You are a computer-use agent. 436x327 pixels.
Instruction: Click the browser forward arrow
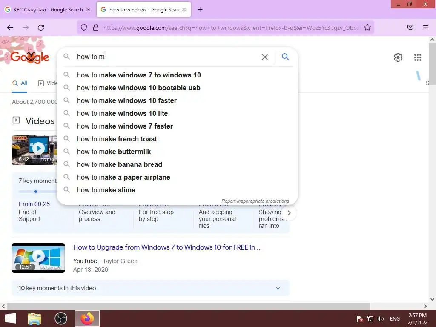pyautogui.click(x=26, y=28)
